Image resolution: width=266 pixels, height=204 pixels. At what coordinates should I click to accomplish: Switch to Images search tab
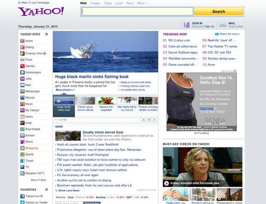(95, 3)
